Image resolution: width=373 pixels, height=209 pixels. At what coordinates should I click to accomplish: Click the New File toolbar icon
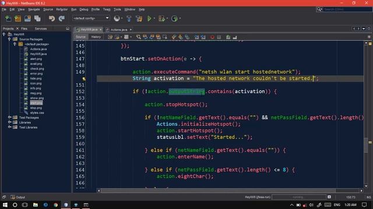click(x=8, y=19)
